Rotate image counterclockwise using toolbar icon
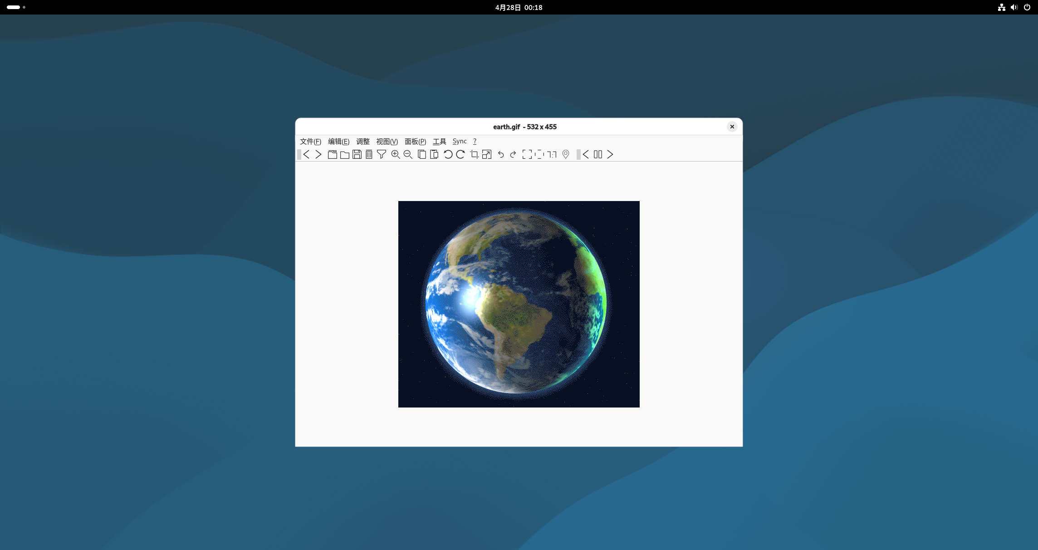The image size is (1038, 550). click(x=448, y=155)
